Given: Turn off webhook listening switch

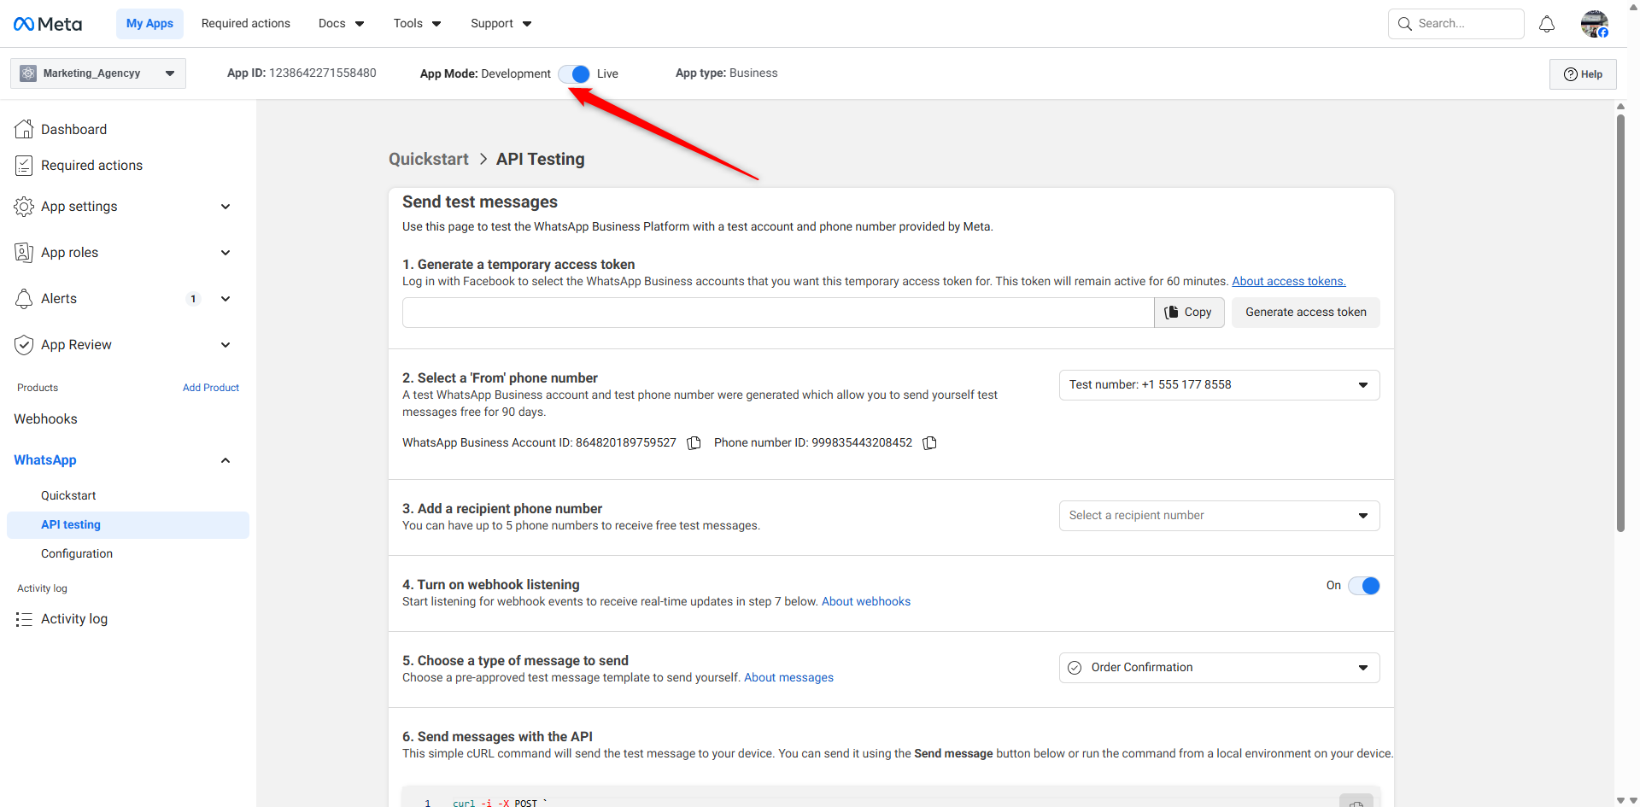Looking at the screenshot, I should tap(1364, 586).
